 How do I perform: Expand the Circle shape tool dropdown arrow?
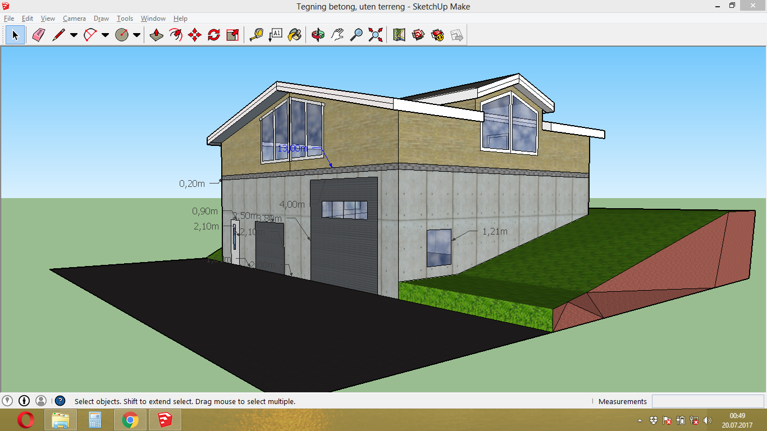point(136,35)
